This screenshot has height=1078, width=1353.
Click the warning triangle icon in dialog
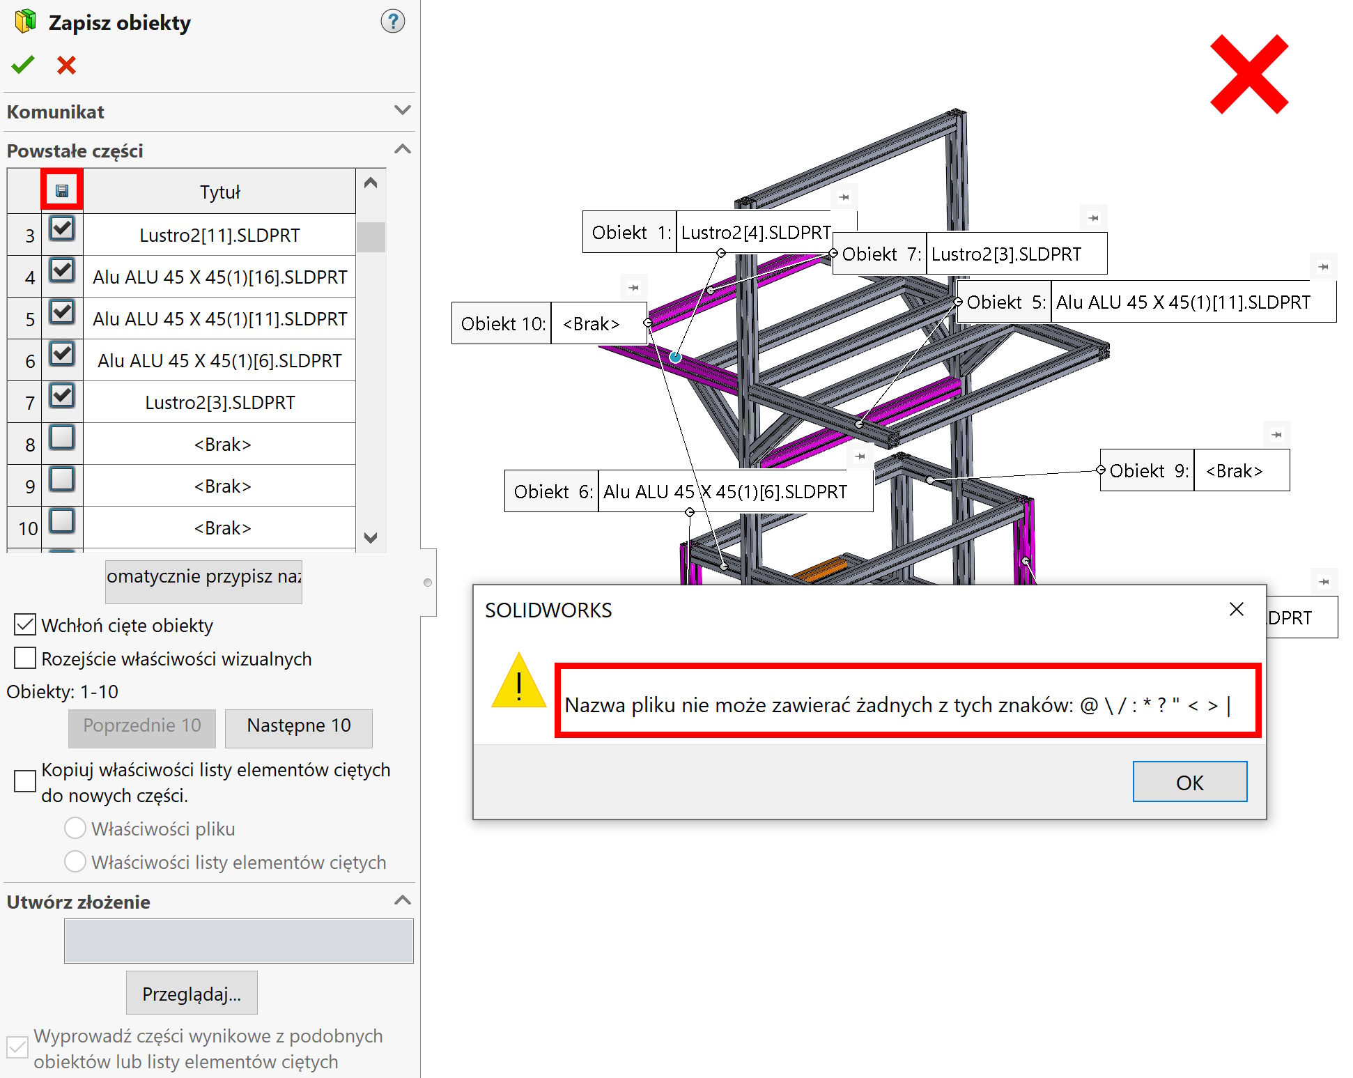pos(519,682)
